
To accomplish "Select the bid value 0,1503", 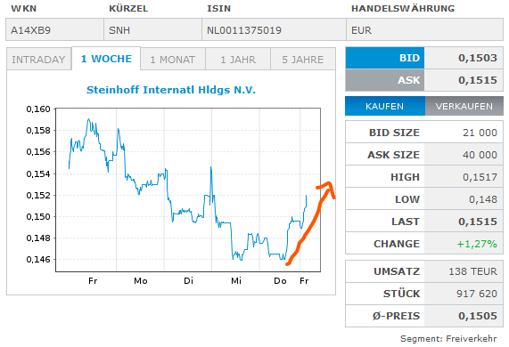I will (x=478, y=58).
